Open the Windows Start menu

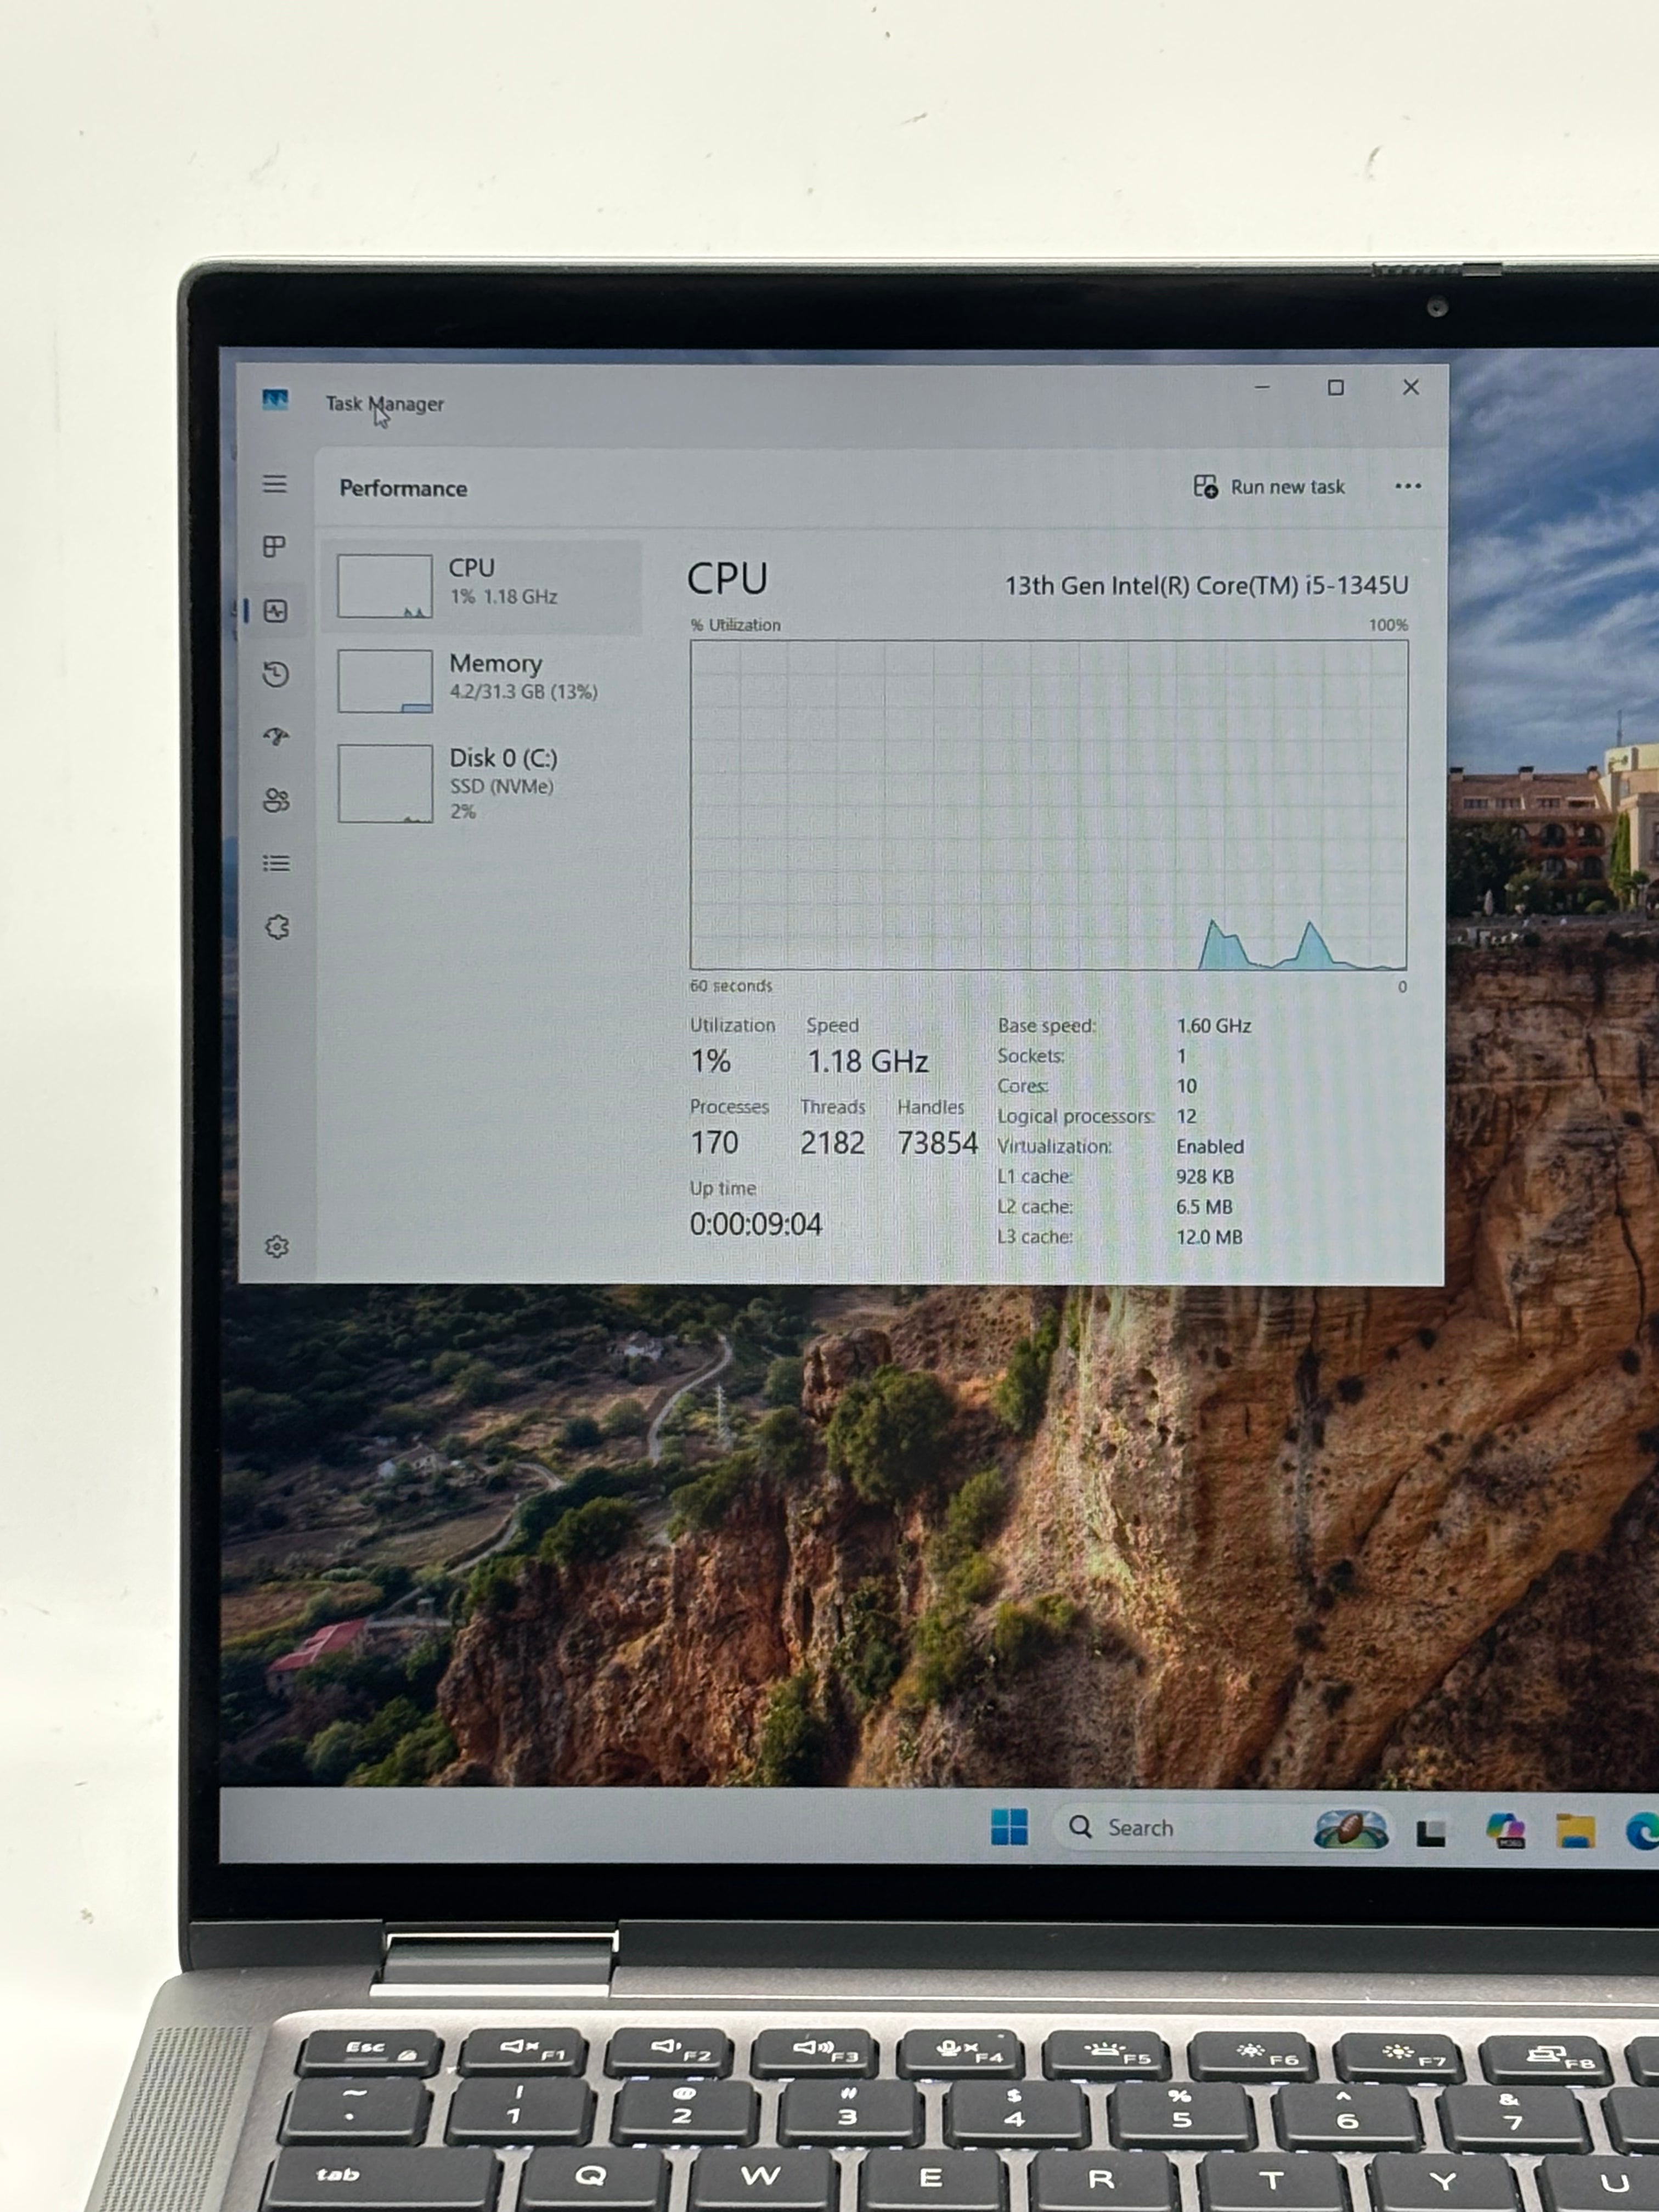[x=1009, y=1827]
